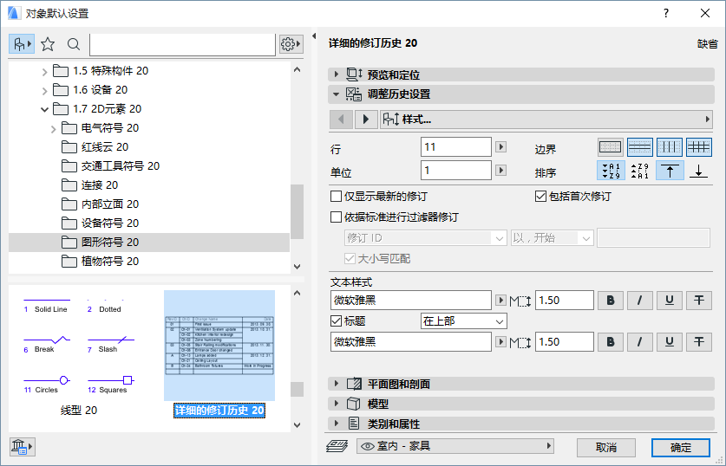This screenshot has height=466, width=726.
Task: Enable 仅显示最新的修订 checkbox
Action: 336,197
